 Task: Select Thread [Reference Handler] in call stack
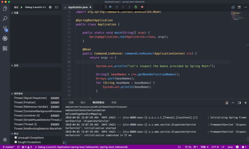point(36,107)
